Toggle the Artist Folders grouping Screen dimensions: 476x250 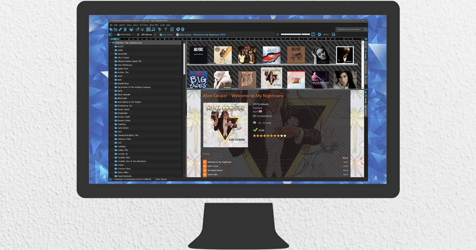[x=124, y=34]
